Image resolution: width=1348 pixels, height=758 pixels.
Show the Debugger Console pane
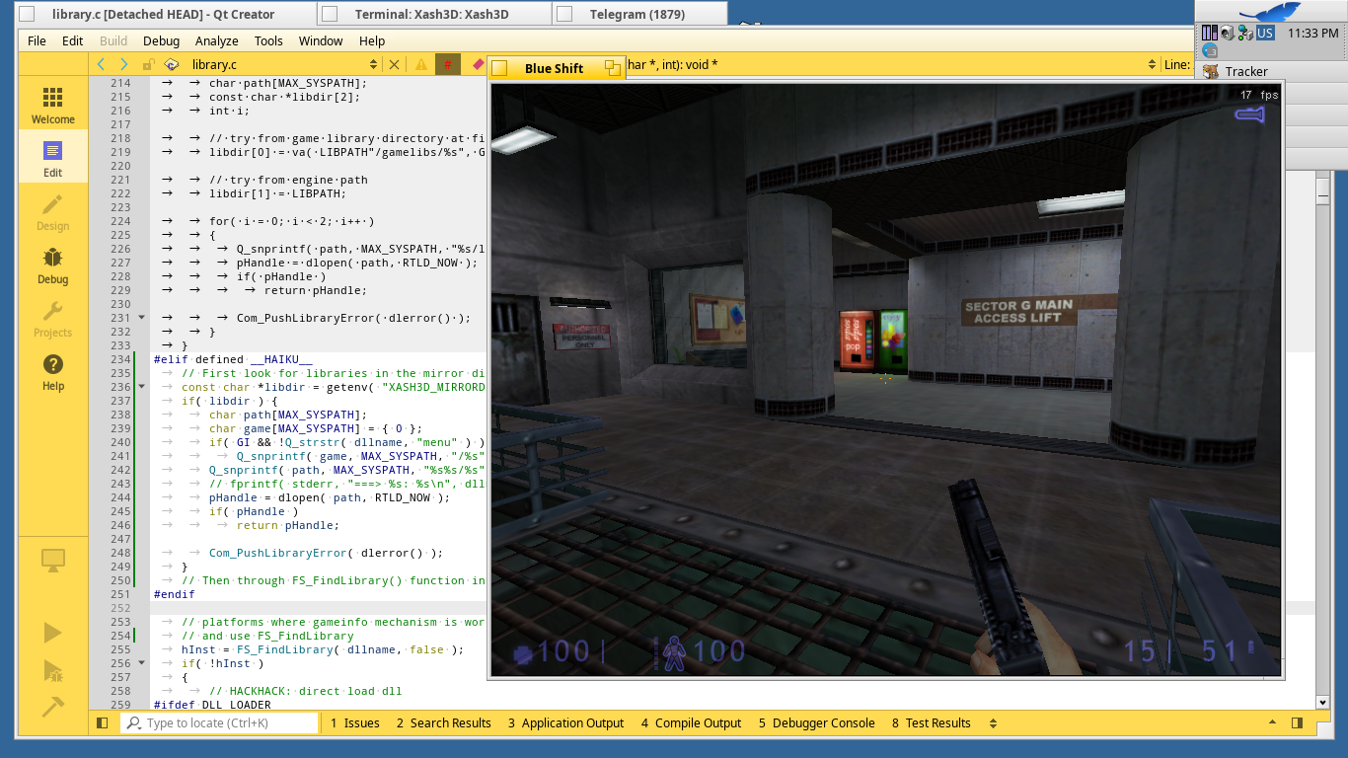tap(816, 723)
